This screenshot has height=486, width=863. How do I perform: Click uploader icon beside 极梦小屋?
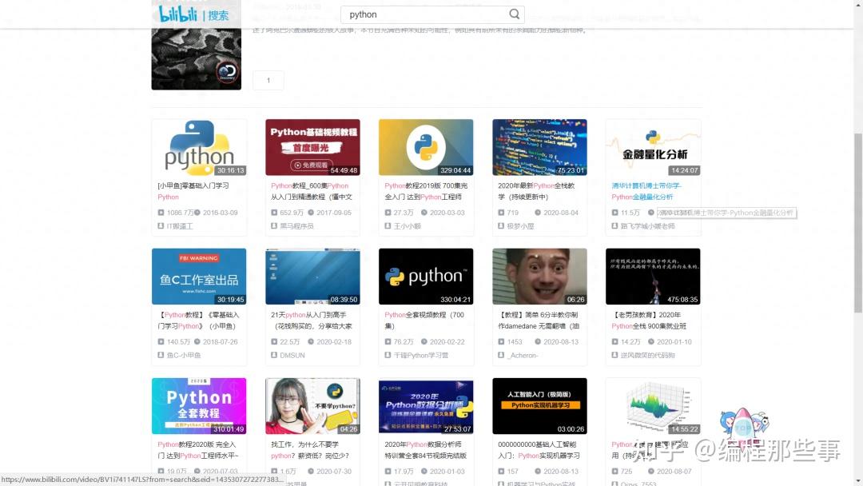click(501, 226)
